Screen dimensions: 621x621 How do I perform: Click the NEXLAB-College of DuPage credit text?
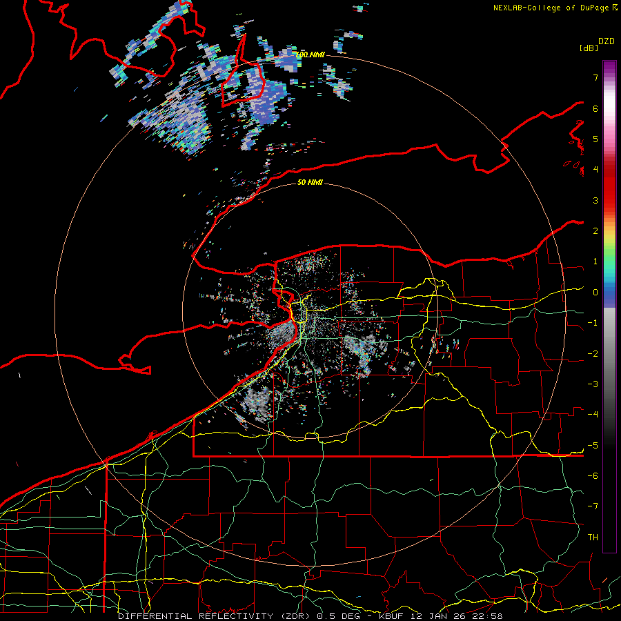pyautogui.click(x=555, y=8)
